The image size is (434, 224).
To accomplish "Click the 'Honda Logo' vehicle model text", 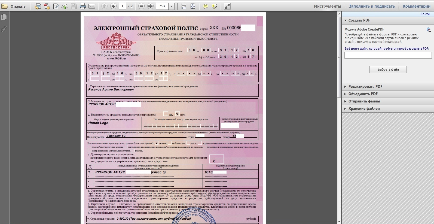I will click(x=98, y=123).
